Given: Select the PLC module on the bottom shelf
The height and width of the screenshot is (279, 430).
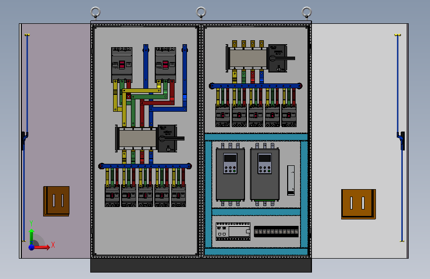Looking at the screenshot, I should coord(233,231).
